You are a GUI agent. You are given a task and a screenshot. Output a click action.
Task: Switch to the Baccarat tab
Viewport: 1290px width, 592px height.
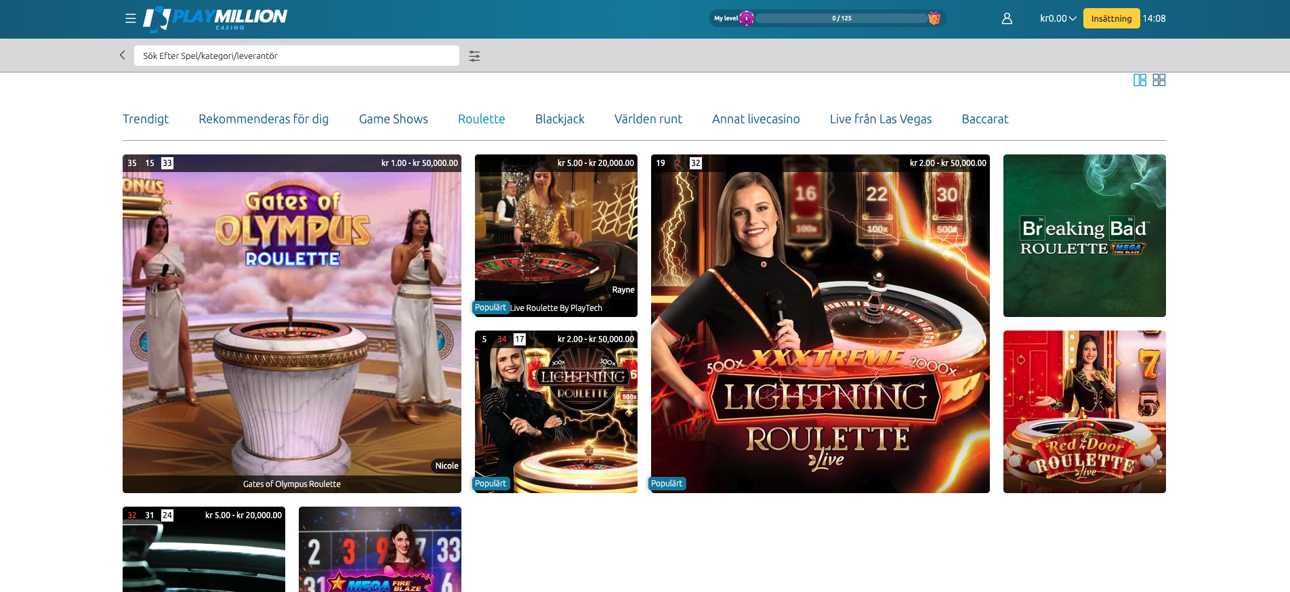[985, 119]
